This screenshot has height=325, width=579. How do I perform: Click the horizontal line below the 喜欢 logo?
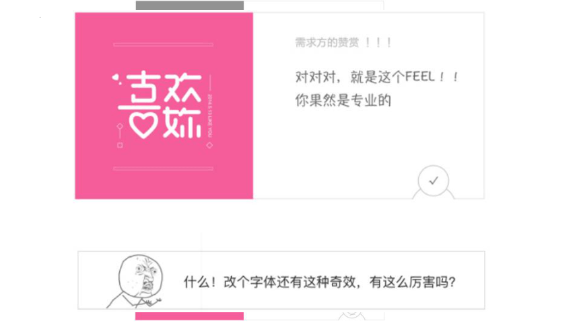click(x=163, y=169)
